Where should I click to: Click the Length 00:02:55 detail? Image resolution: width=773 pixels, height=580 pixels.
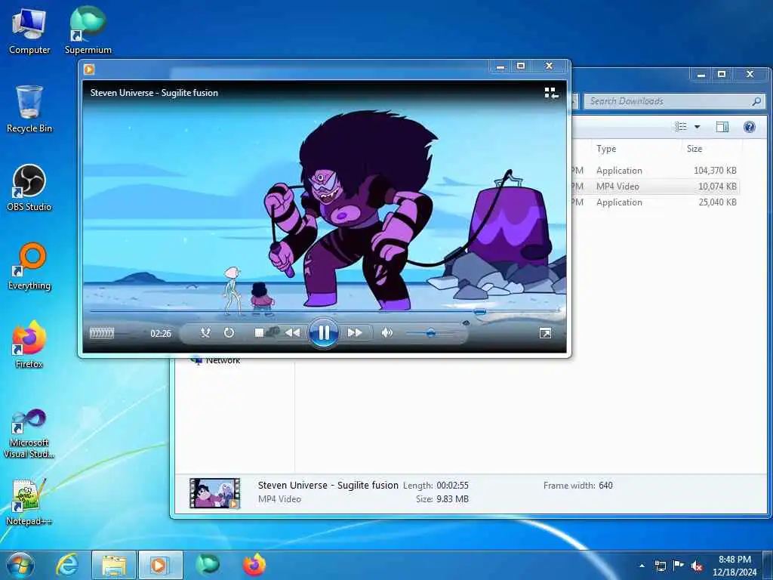[436, 486]
